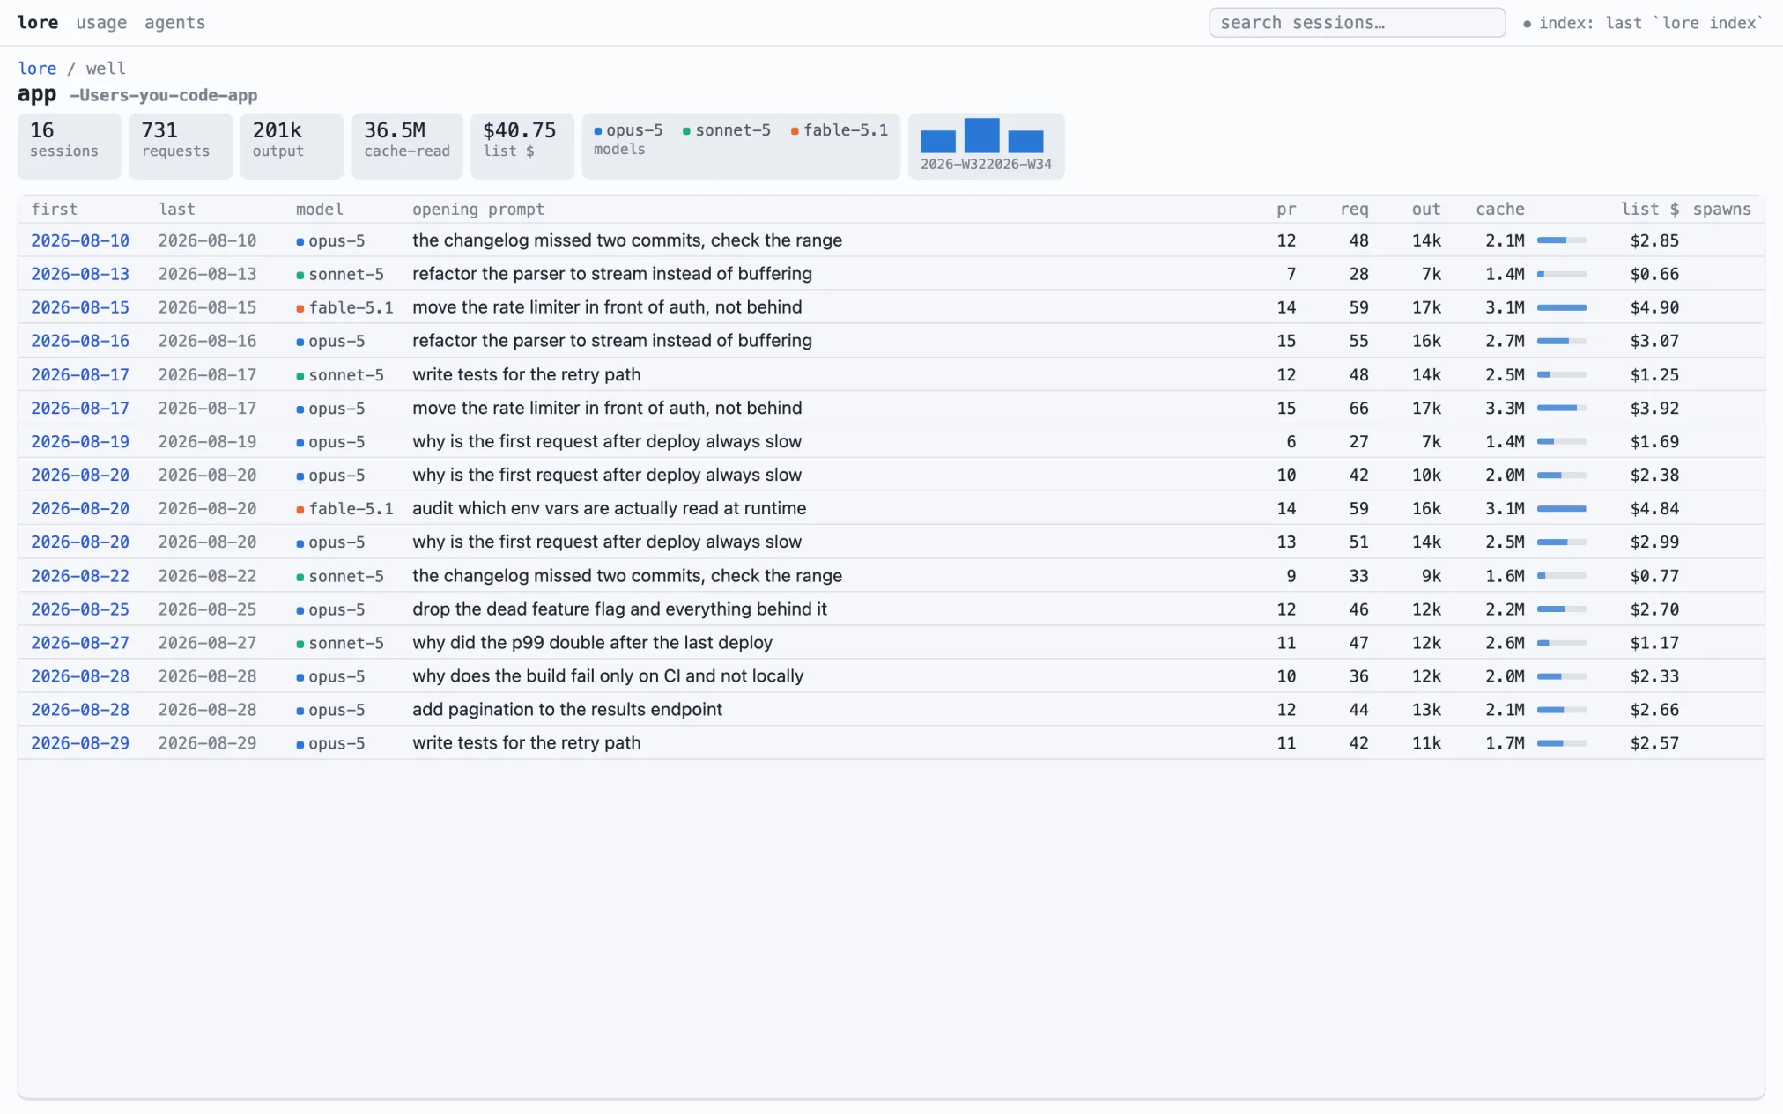Open session 2026-08-27 link
The height and width of the screenshot is (1114, 1783).
(x=80, y=643)
